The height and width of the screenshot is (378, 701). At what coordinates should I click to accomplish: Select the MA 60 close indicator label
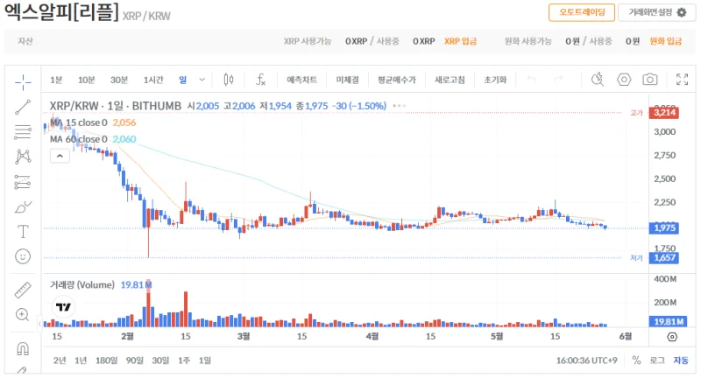[x=78, y=139]
